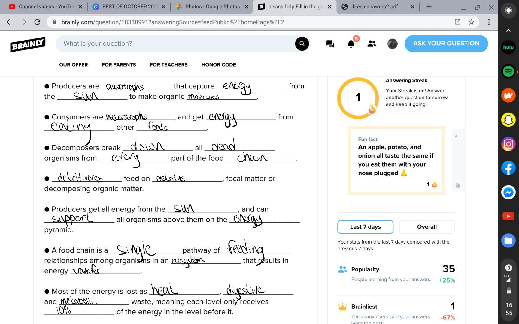Select the Last 7 days tab
This screenshot has height=324, width=519.
click(365, 227)
